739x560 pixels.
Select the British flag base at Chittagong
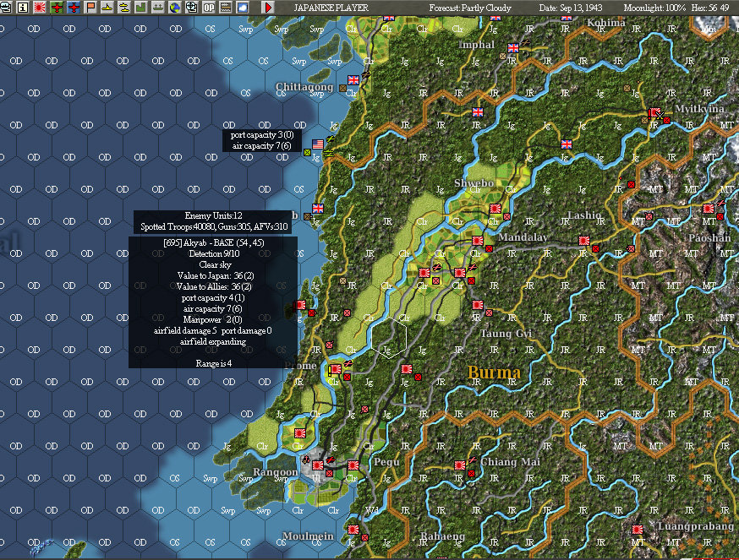click(353, 80)
